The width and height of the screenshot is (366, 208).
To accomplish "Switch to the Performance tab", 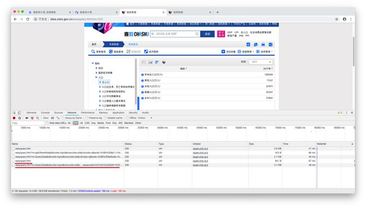I will 88,113.
